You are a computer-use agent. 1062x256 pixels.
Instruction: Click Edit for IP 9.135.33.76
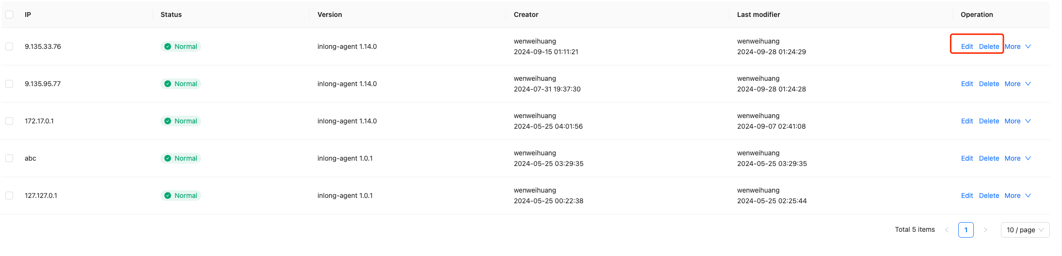click(x=967, y=46)
